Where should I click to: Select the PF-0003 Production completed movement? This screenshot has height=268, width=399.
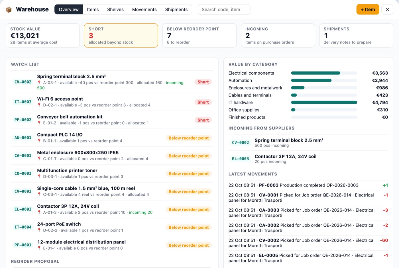pyautogui.click(x=308, y=185)
